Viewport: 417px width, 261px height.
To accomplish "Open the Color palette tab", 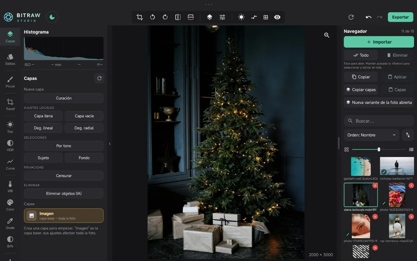I will click(10, 205).
